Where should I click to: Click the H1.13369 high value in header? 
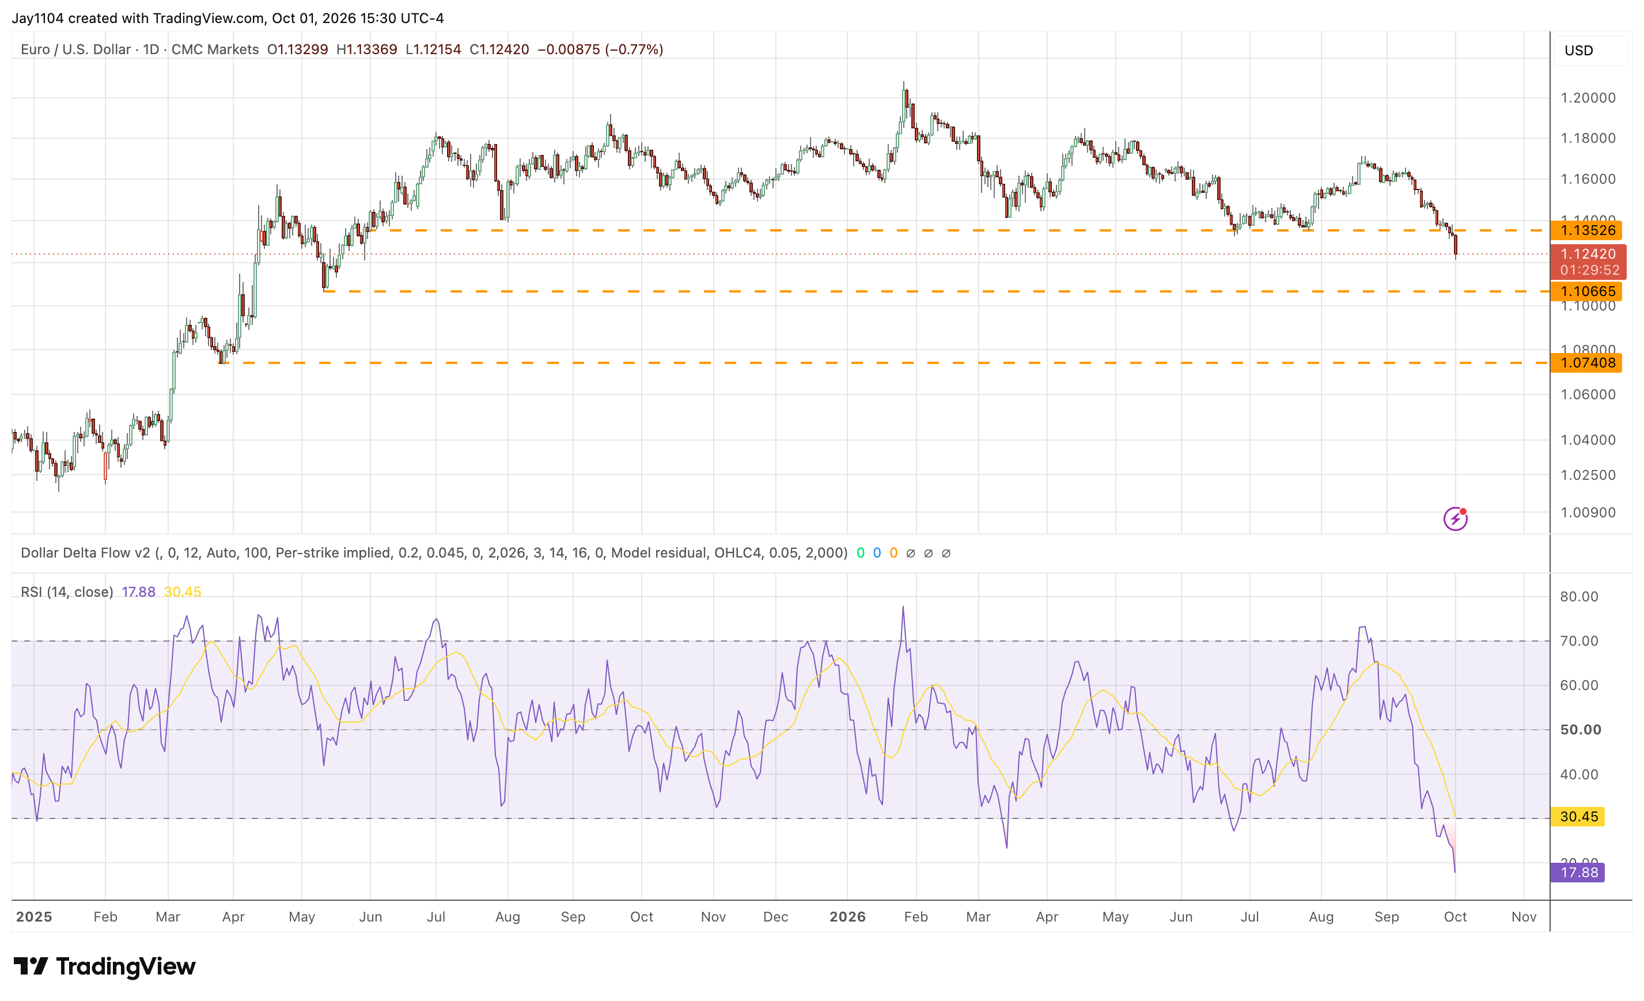click(366, 50)
